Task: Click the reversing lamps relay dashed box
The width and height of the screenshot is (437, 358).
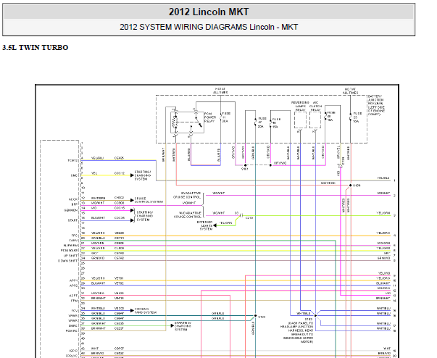Action: [x=300, y=120]
